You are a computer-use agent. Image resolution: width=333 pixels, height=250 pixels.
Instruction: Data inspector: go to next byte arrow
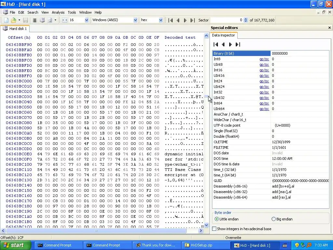click(x=231, y=44)
